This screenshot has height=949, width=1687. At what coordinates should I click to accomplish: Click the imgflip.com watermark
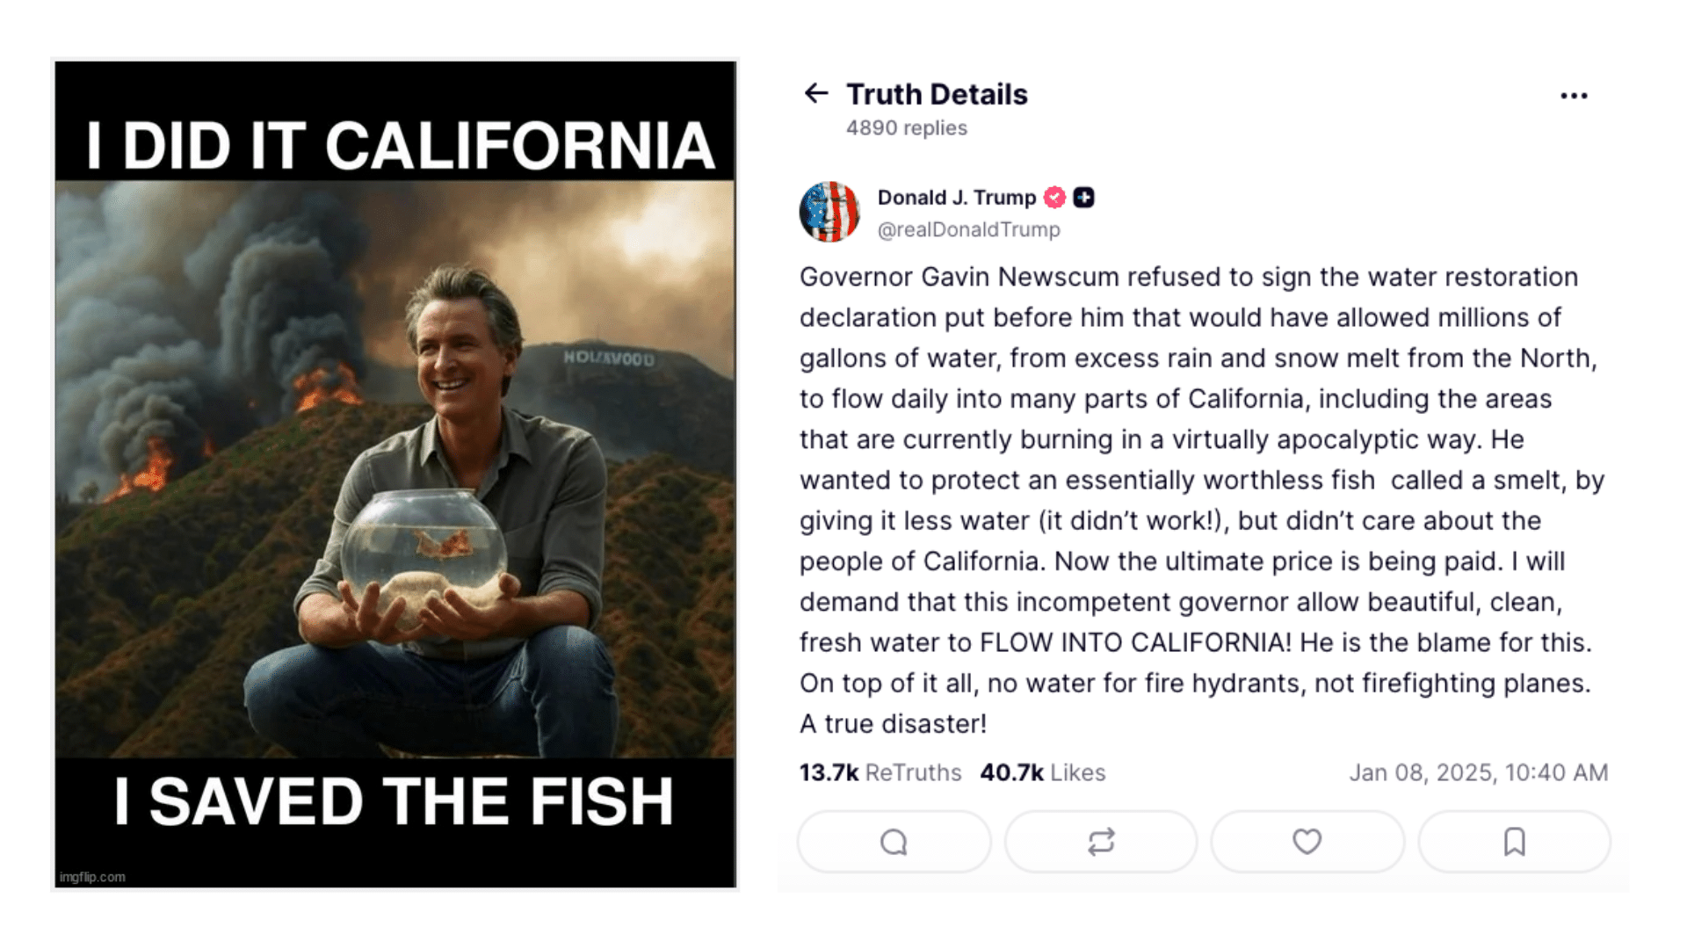click(x=92, y=877)
